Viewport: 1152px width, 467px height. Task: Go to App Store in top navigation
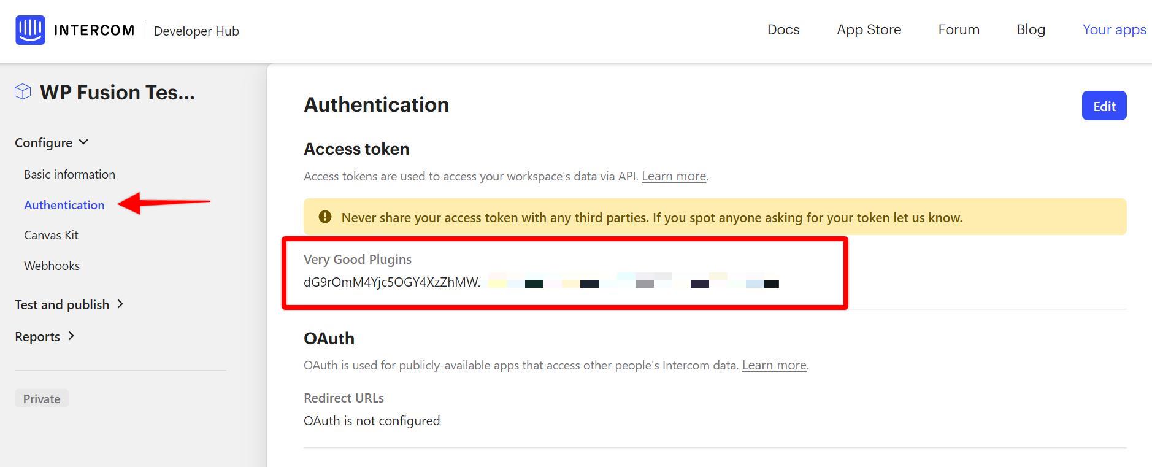click(x=869, y=29)
